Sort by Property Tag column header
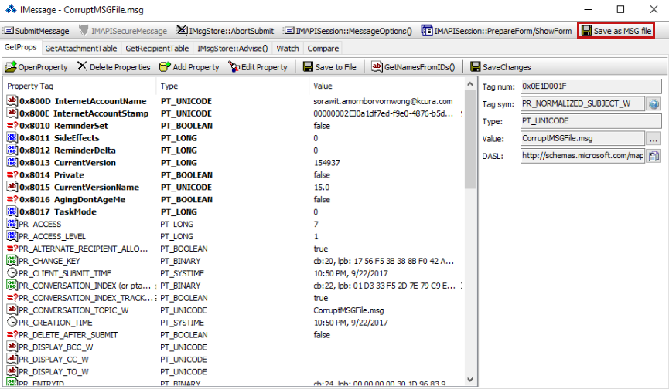This screenshot has width=669, height=389. (x=80, y=86)
